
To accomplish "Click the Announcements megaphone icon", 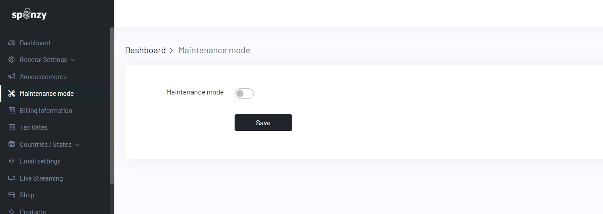I will coord(12,76).
